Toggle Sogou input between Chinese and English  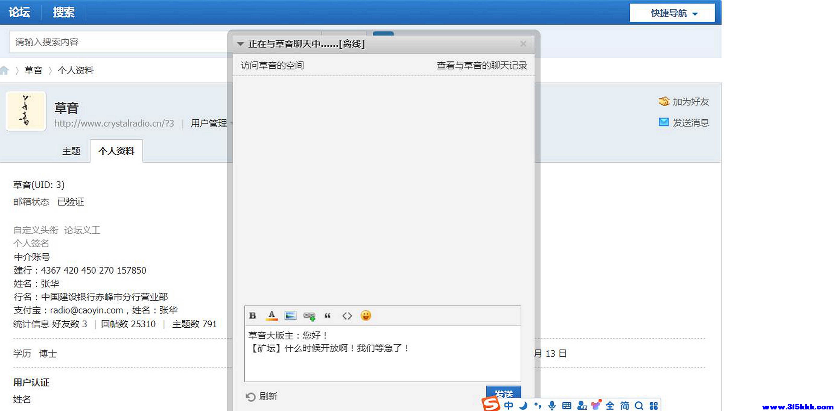(x=509, y=405)
